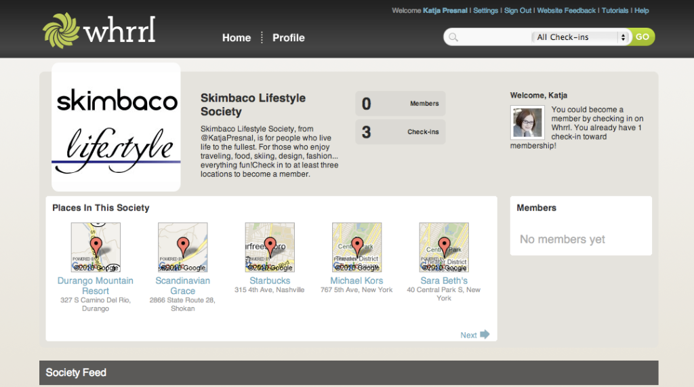
Task: Open the Website Feedback link
Action: click(566, 10)
